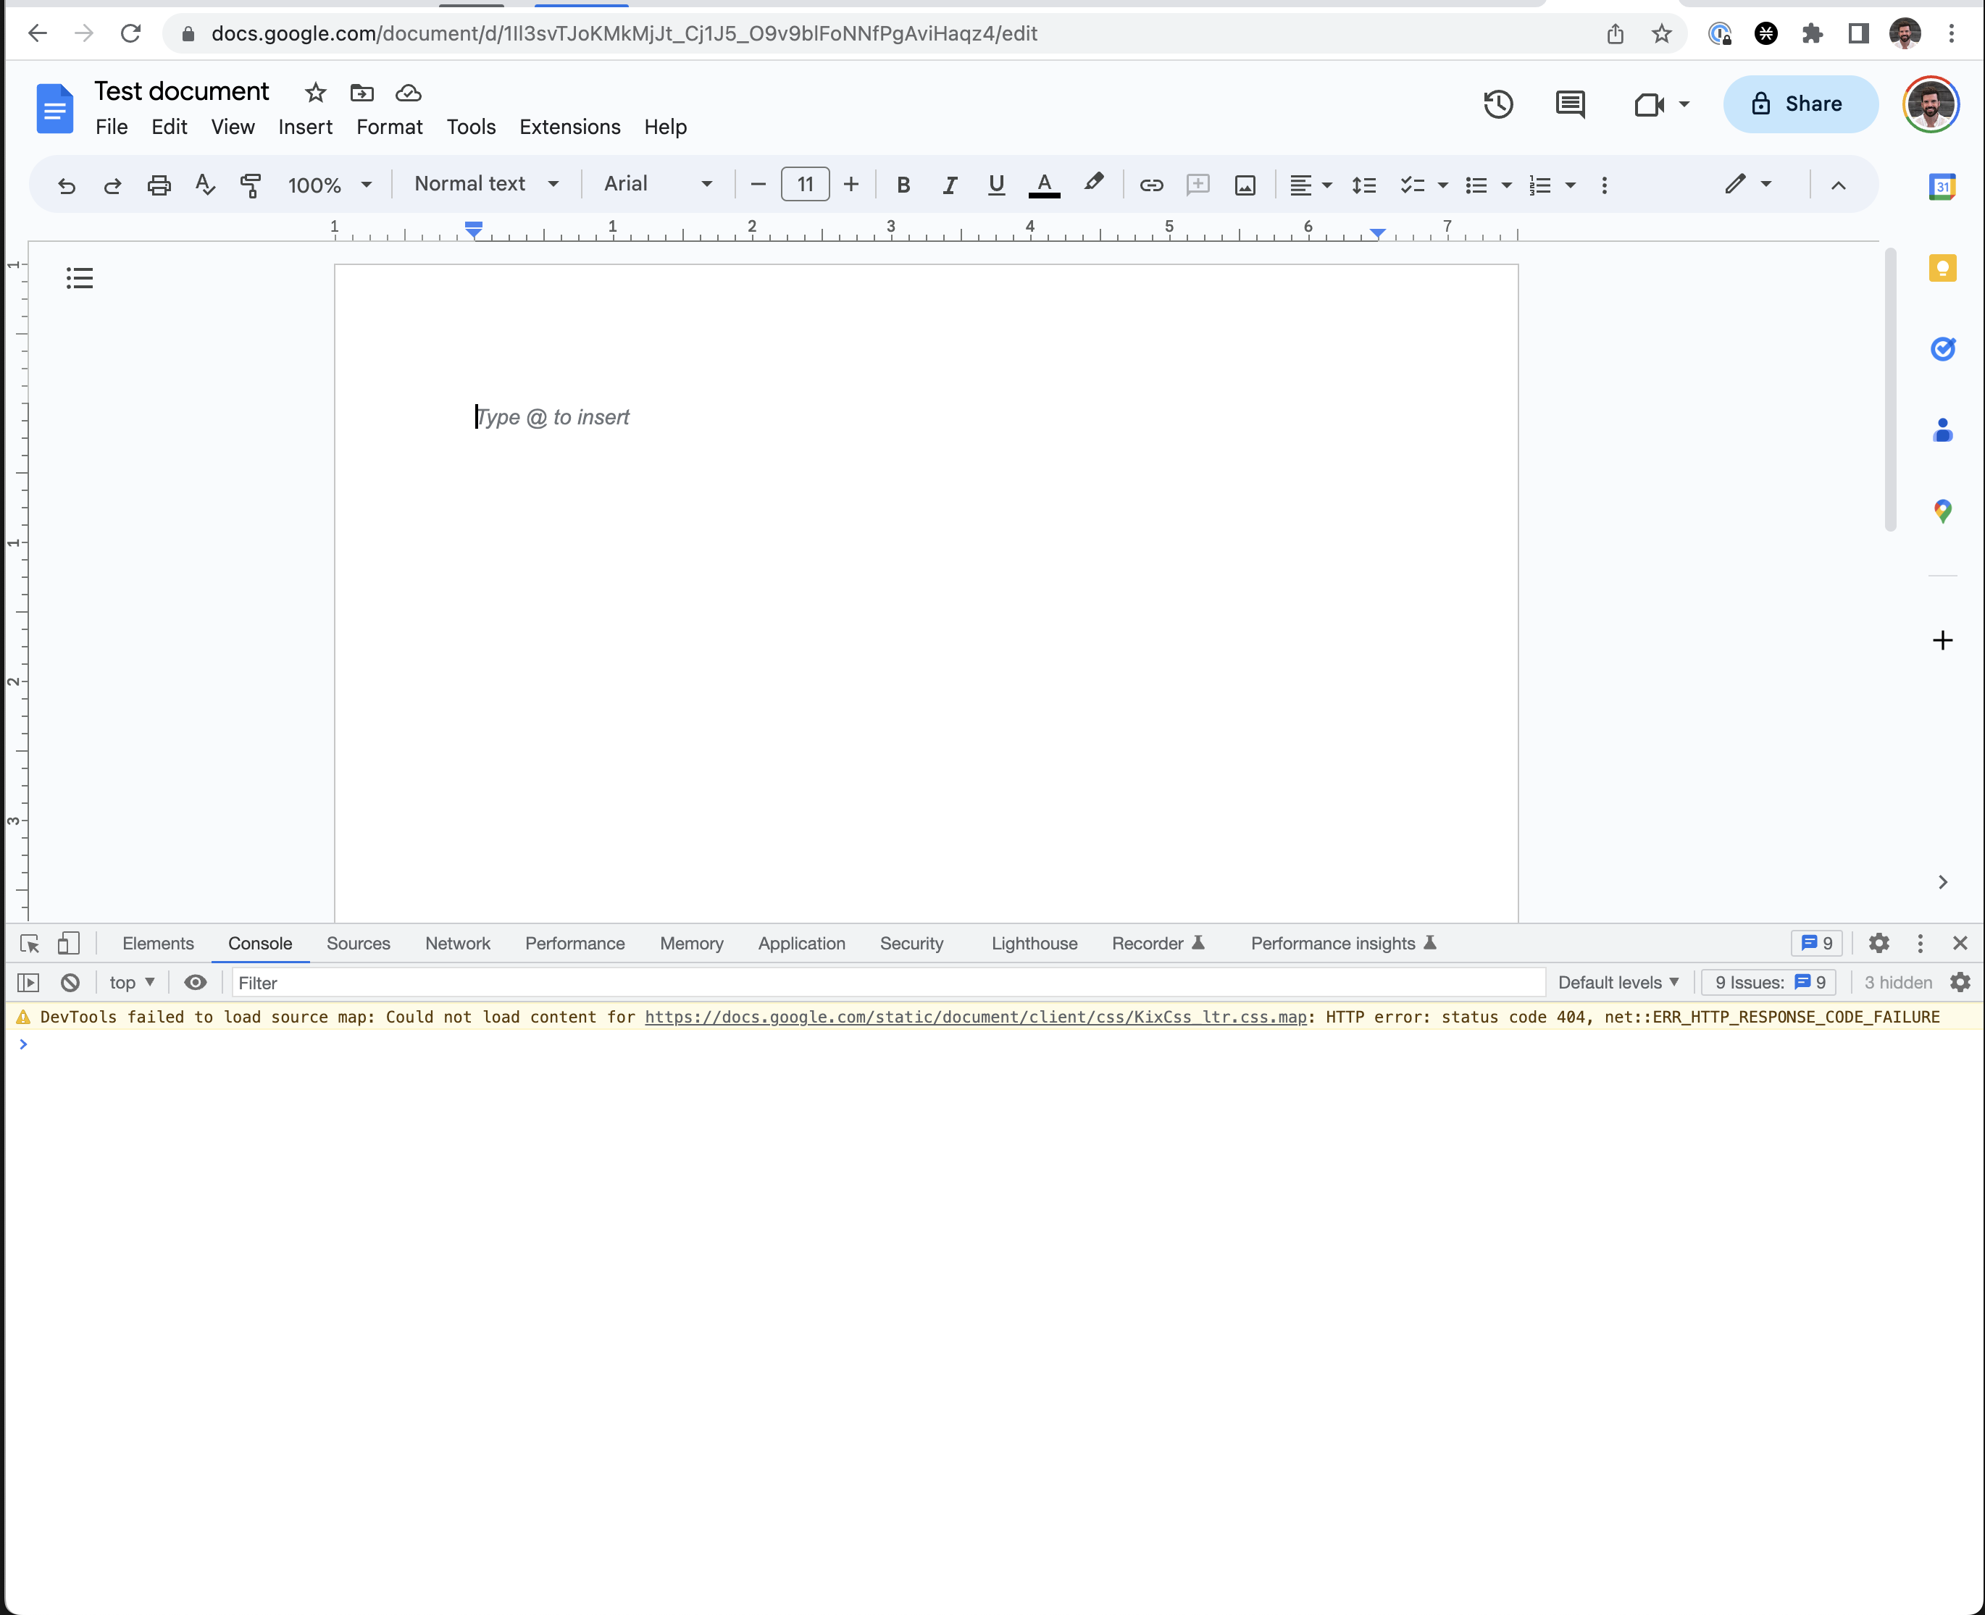Open version history
The image size is (1985, 1615).
(1498, 104)
